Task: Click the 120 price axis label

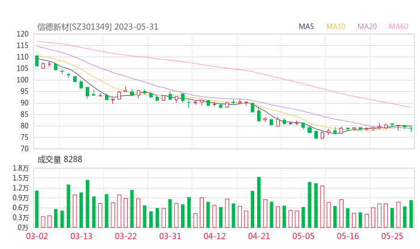Action: (23, 34)
